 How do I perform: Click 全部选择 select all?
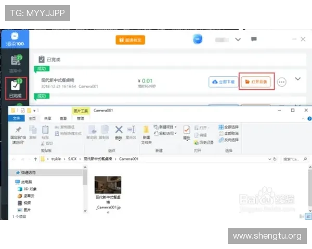[x=228, y=127]
